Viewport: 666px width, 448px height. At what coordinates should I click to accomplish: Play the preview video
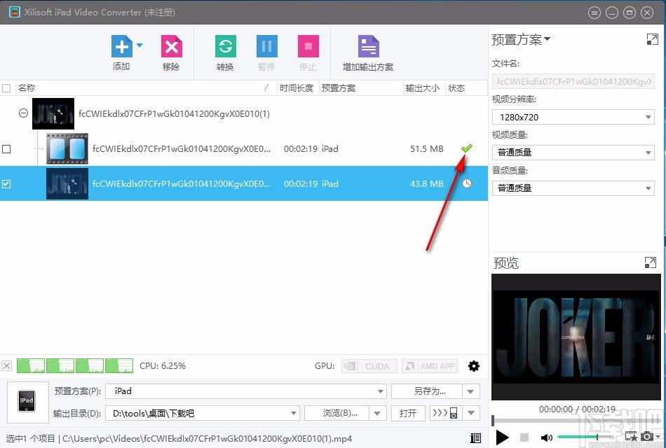pos(502,437)
